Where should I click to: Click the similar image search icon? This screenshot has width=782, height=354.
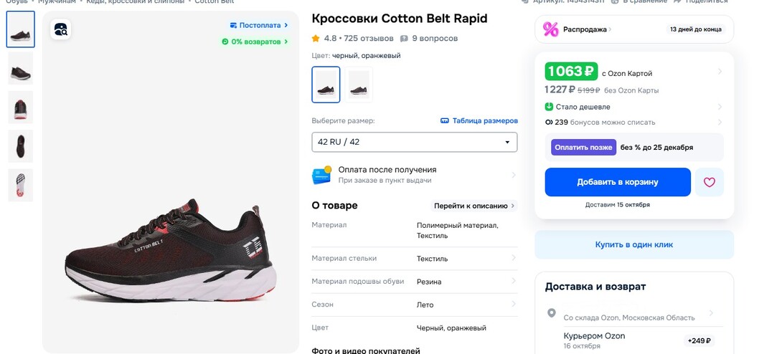click(x=61, y=29)
